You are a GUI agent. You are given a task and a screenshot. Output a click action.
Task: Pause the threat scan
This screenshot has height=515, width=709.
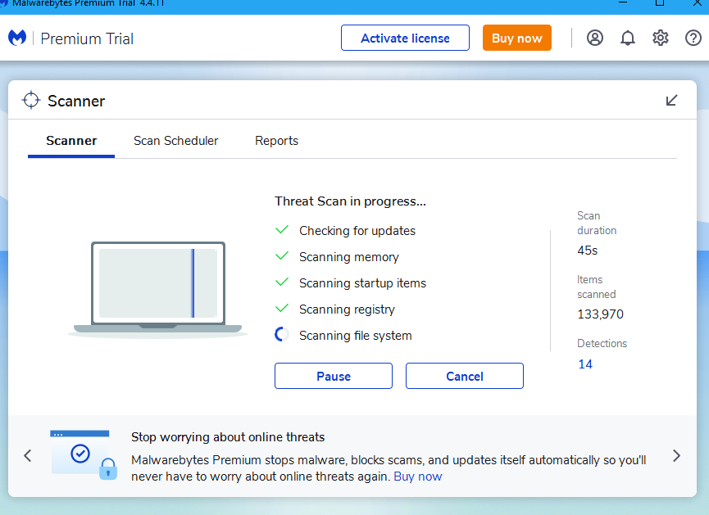334,376
